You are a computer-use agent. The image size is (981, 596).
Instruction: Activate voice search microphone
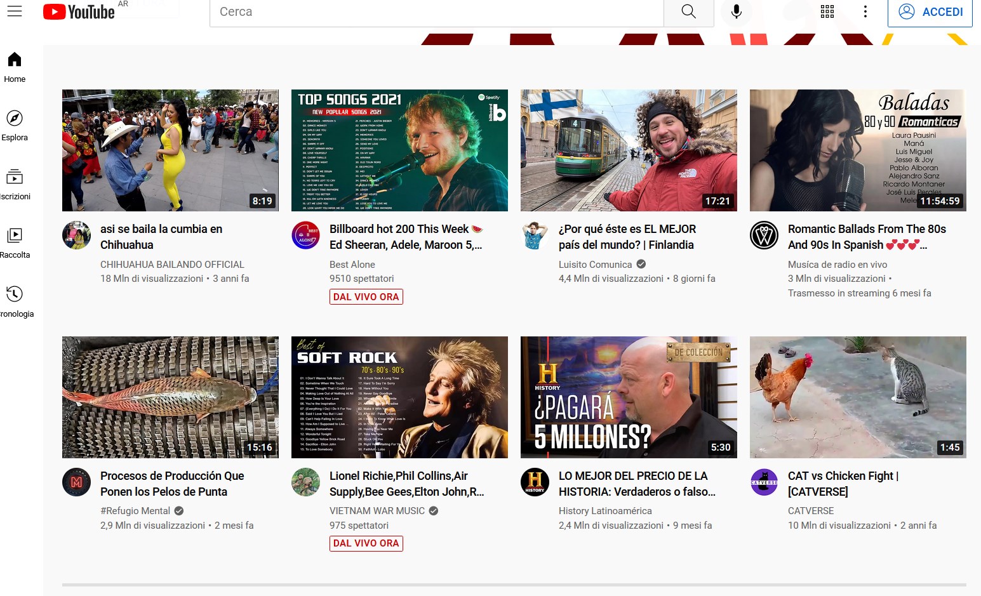[x=737, y=11]
